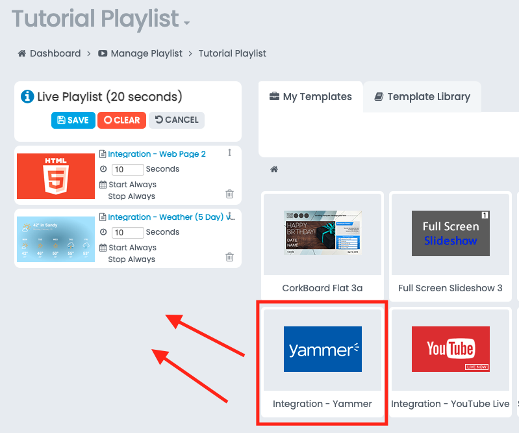Screen dimensions: 519x433
Task: Click the Web Page 2 document icon
Action: 103,154
